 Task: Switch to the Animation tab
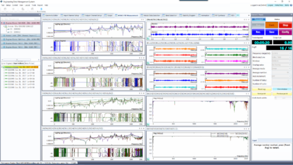click(x=204, y=15)
